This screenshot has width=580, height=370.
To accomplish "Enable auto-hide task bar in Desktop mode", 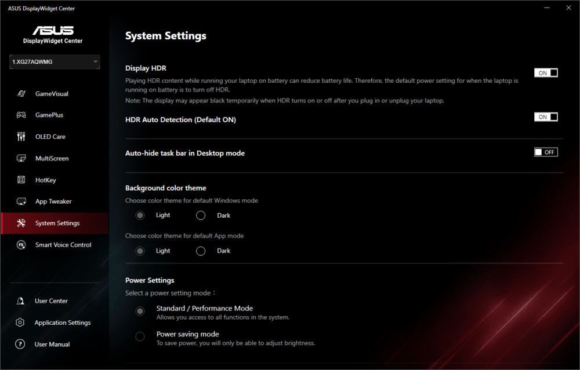I will click(x=545, y=152).
